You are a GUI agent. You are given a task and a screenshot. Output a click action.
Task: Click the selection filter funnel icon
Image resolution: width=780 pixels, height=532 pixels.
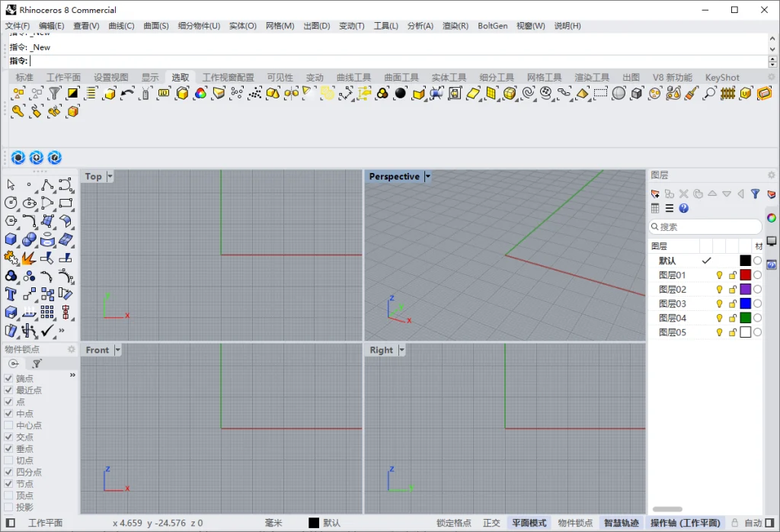coord(55,93)
